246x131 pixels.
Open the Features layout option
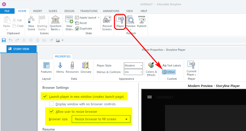coord(46,67)
